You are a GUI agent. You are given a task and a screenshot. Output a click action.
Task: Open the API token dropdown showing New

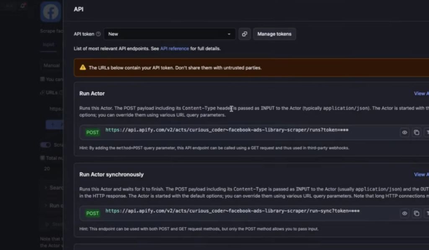169,34
